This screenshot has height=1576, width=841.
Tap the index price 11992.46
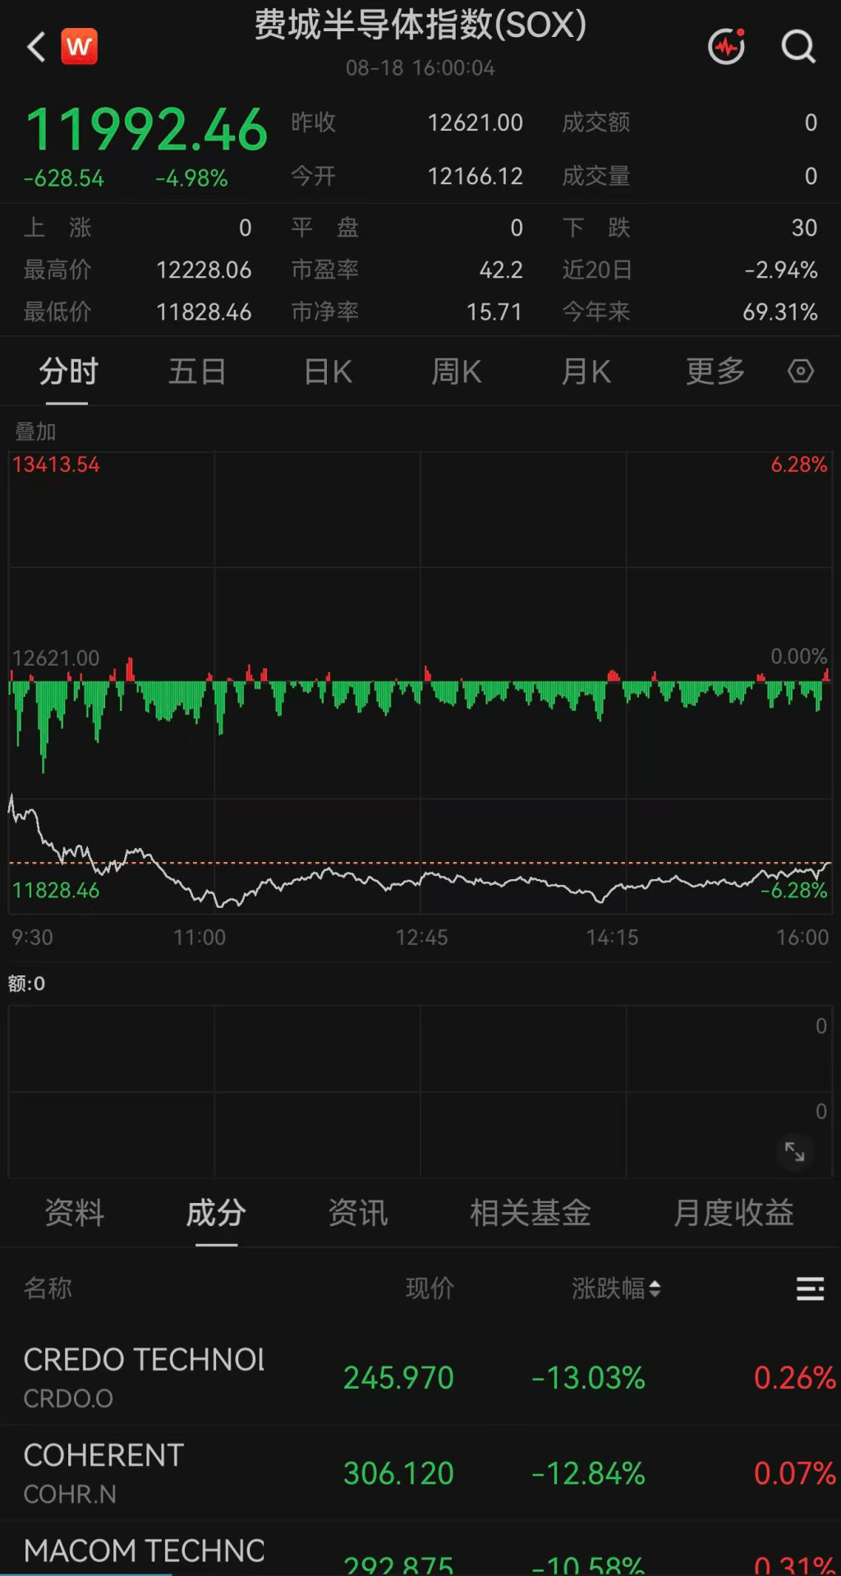coord(147,131)
